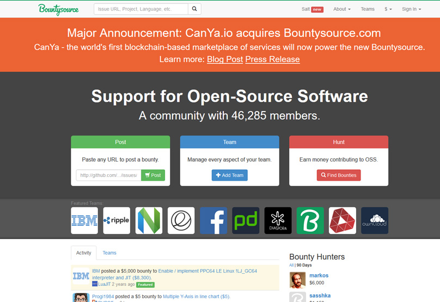Open the Facebook featured team logo
Image resolution: width=440 pixels, height=302 pixels.
213,220
